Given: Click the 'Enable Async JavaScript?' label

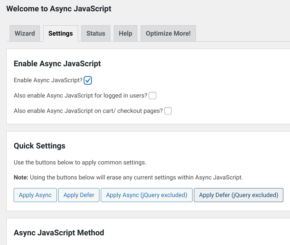Looking at the screenshot, I should pyautogui.click(x=48, y=80).
